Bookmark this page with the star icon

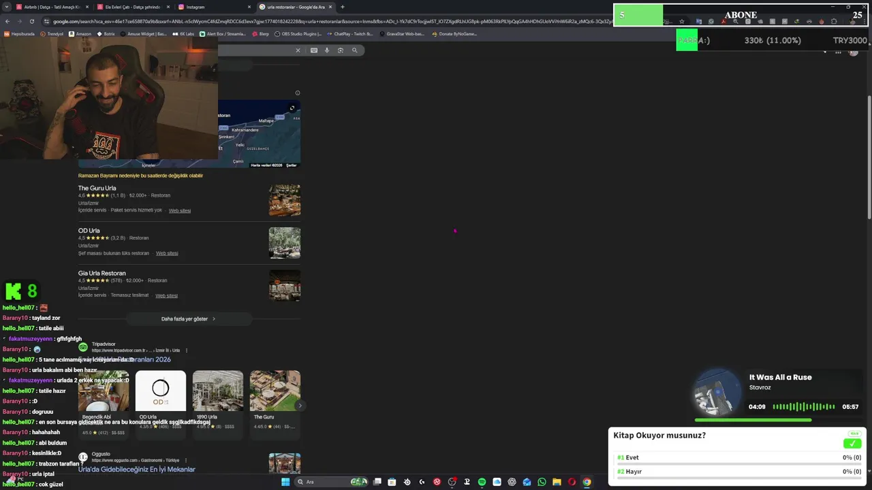tap(682, 21)
